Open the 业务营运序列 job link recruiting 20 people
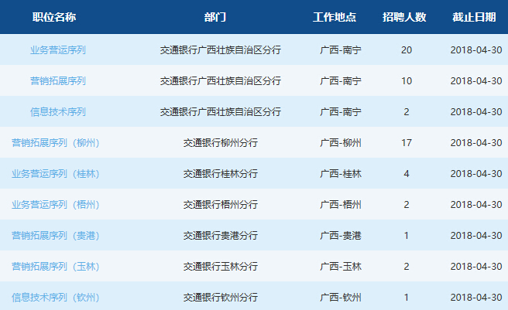The width and height of the screenshot is (508, 310). pos(58,50)
